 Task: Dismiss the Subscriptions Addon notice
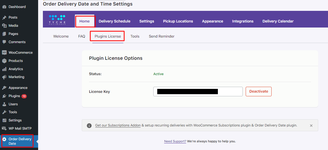click(x=311, y=126)
